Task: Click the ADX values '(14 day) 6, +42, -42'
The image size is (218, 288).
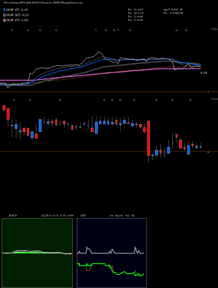Action: coord(121,216)
